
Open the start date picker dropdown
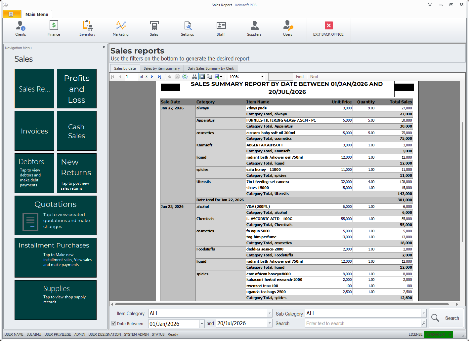[202, 323]
